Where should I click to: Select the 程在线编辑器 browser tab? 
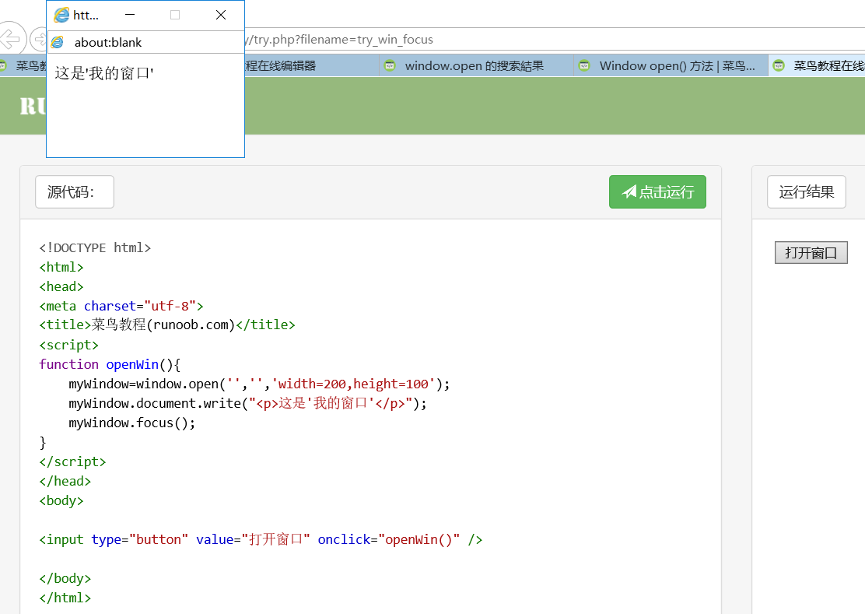(312, 65)
